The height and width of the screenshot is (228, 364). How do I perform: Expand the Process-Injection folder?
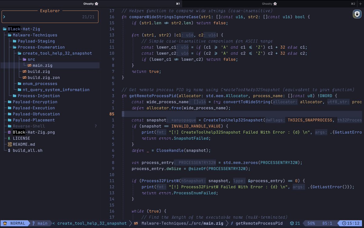coord(36,96)
